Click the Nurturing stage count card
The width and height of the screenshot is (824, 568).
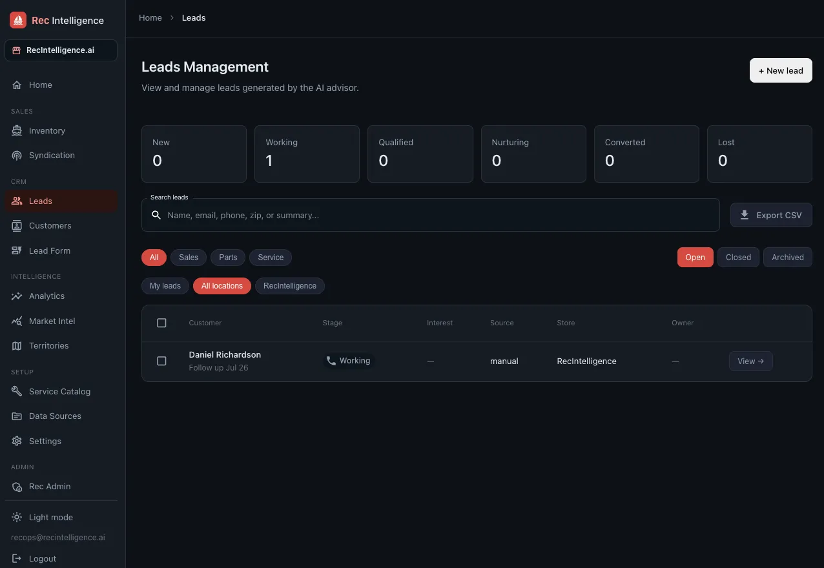click(x=533, y=154)
